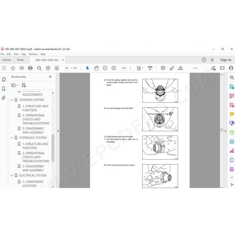This screenshot has height=235, width=235.
Task: Open Page Thumbnails panel icon
Action: (4, 79)
